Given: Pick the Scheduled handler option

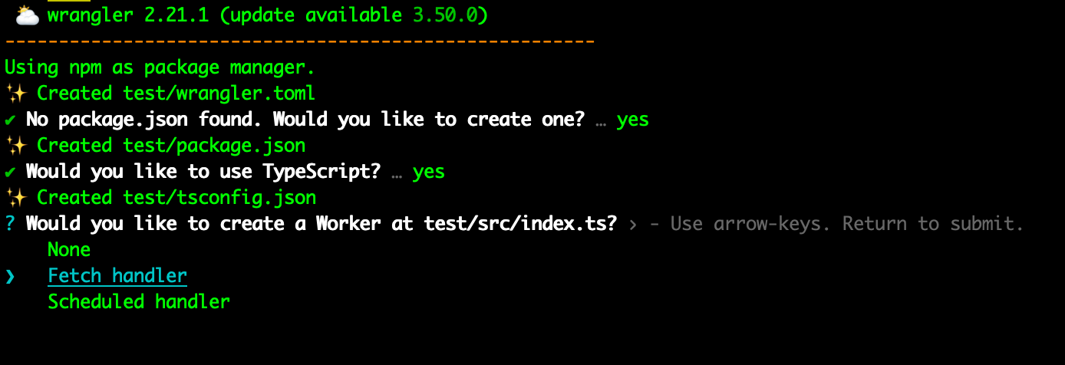Looking at the screenshot, I should tap(139, 302).
